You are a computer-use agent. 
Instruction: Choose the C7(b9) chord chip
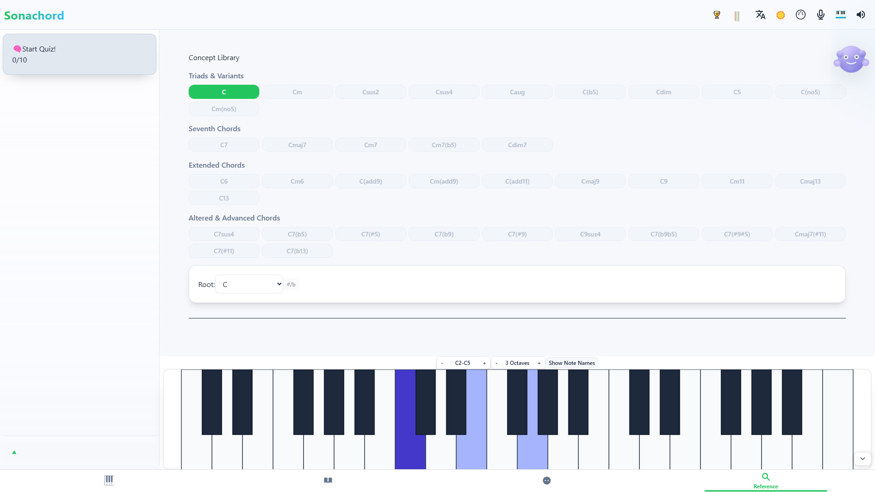[x=444, y=234]
